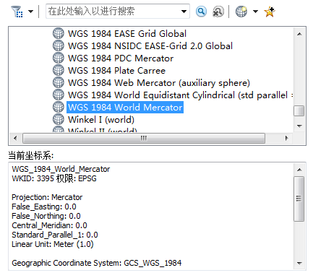Image resolution: width=313 pixels, height=278 pixels.
Task: Open the spatial filter dropdown arrow
Action: [30, 12]
